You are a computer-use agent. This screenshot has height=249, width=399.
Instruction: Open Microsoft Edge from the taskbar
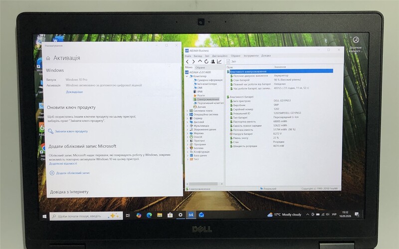[149, 215]
